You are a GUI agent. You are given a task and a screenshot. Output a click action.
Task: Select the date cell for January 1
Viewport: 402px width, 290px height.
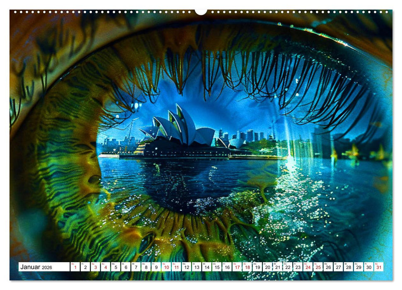[x=75, y=267]
